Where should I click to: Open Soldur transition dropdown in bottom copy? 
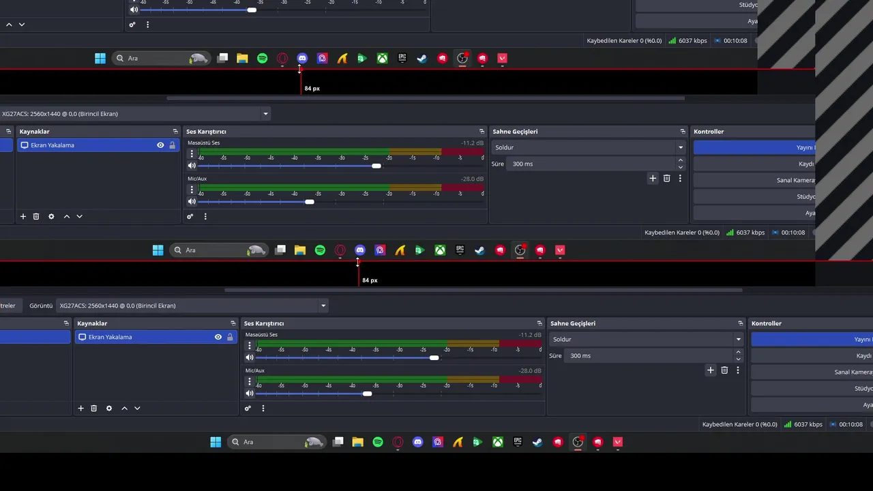click(646, 339)
